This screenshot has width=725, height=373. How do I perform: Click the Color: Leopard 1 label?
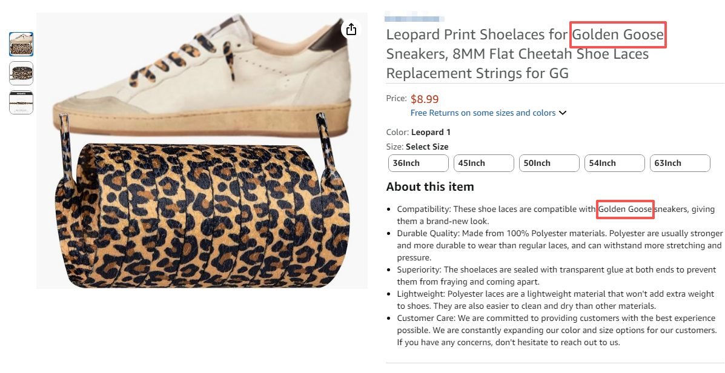(x=419, y=132)
